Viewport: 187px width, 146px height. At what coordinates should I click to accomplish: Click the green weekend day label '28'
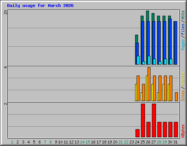159,142
